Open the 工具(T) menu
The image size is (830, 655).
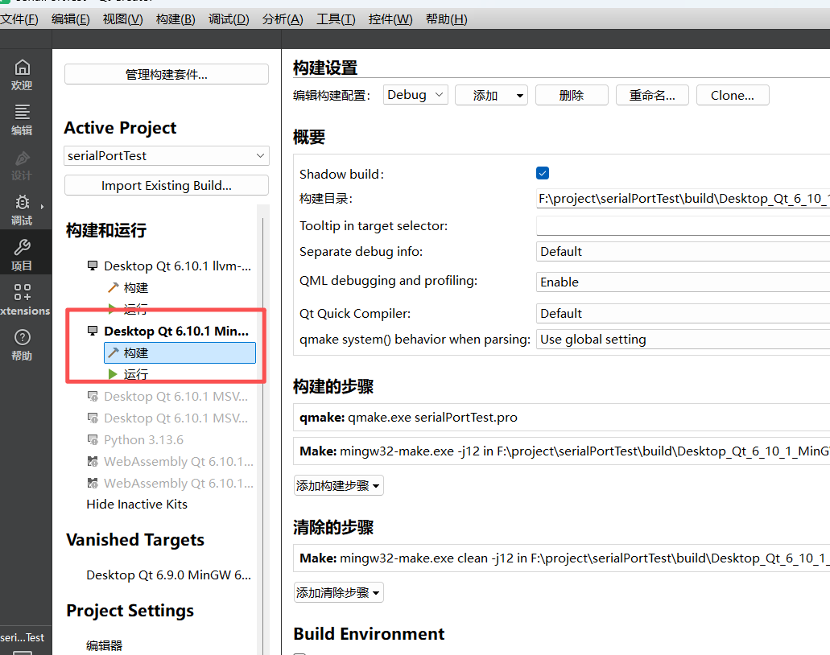(x=337, y=19)
